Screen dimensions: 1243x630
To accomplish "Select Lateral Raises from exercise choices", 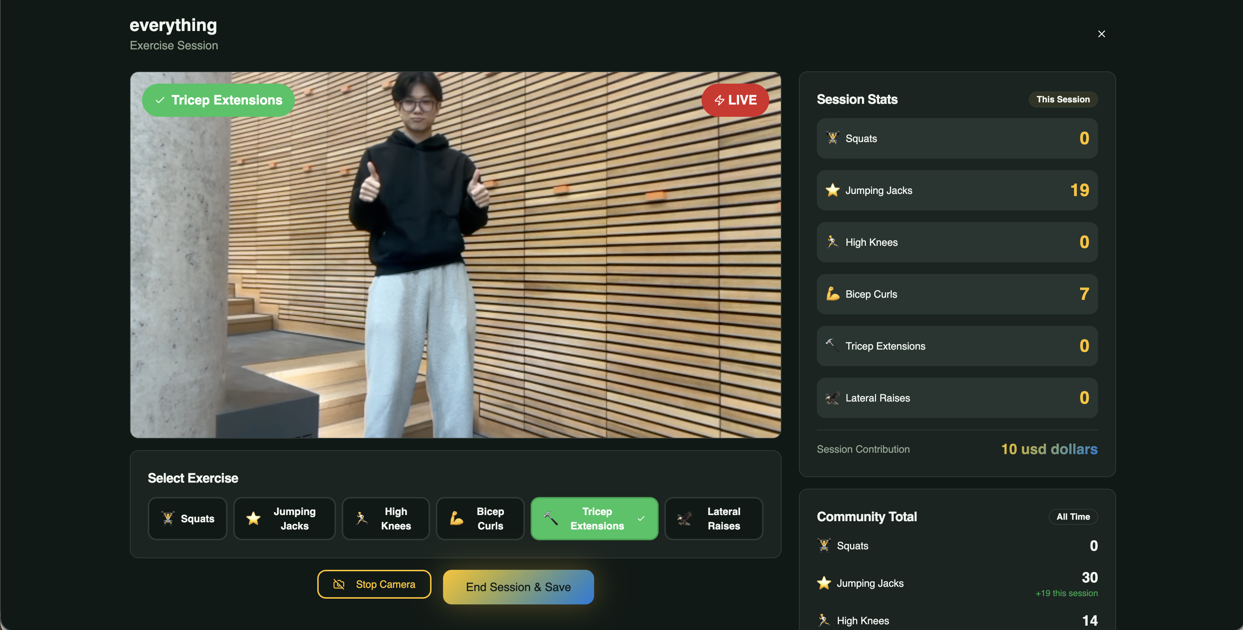I will (x=713, y=519).
